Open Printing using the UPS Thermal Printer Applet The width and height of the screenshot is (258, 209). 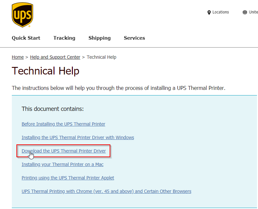coord(68,178)
